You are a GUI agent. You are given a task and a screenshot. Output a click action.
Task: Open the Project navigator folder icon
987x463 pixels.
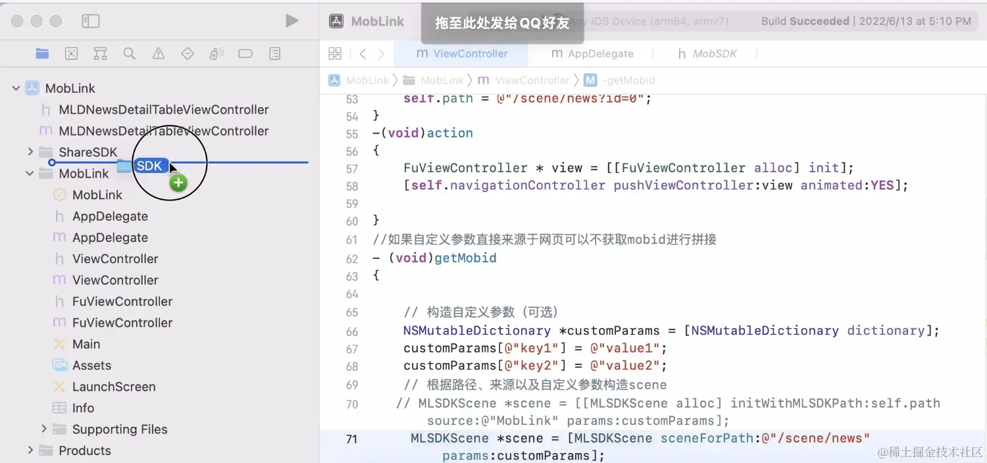coord(42,54)
